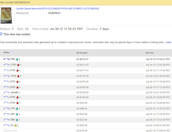Select the 'Jul-26-12 17:13:38 PDT' bid time
Image resolution: width=172 pixels, height=132 pixels.
[x=158, y=87]
